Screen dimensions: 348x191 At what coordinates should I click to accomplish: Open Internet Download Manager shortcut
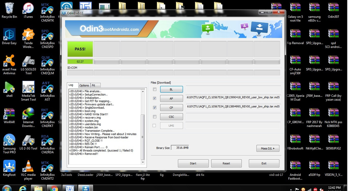(x=28, y=118)
